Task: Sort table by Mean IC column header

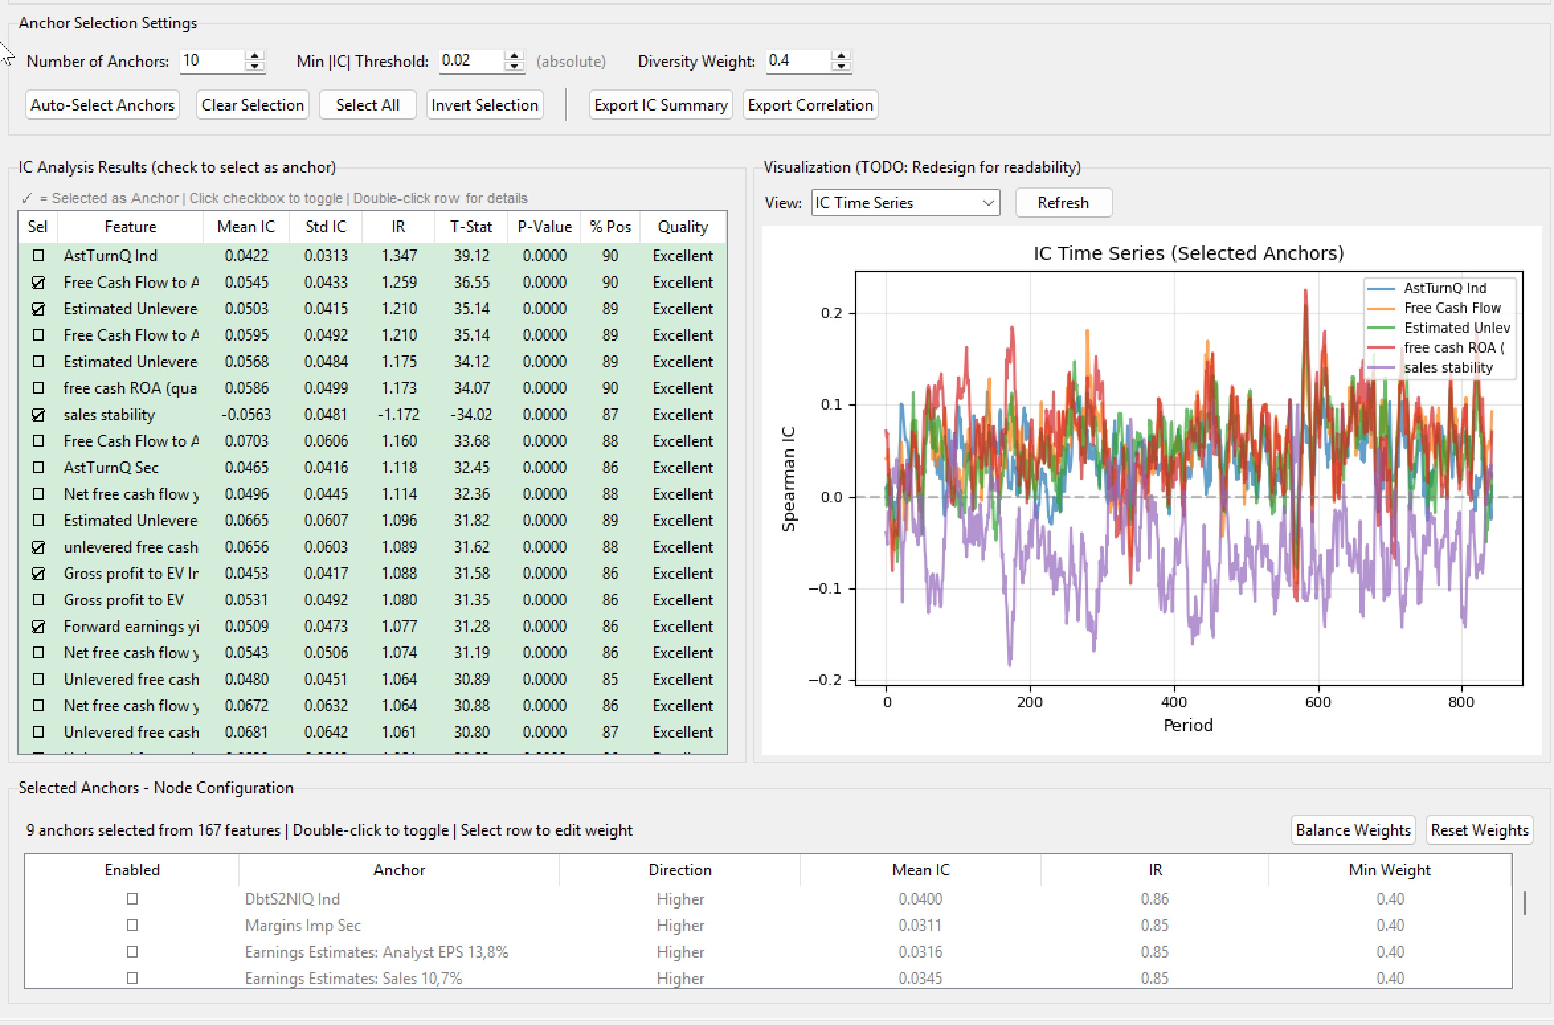Action: (246, 227)
